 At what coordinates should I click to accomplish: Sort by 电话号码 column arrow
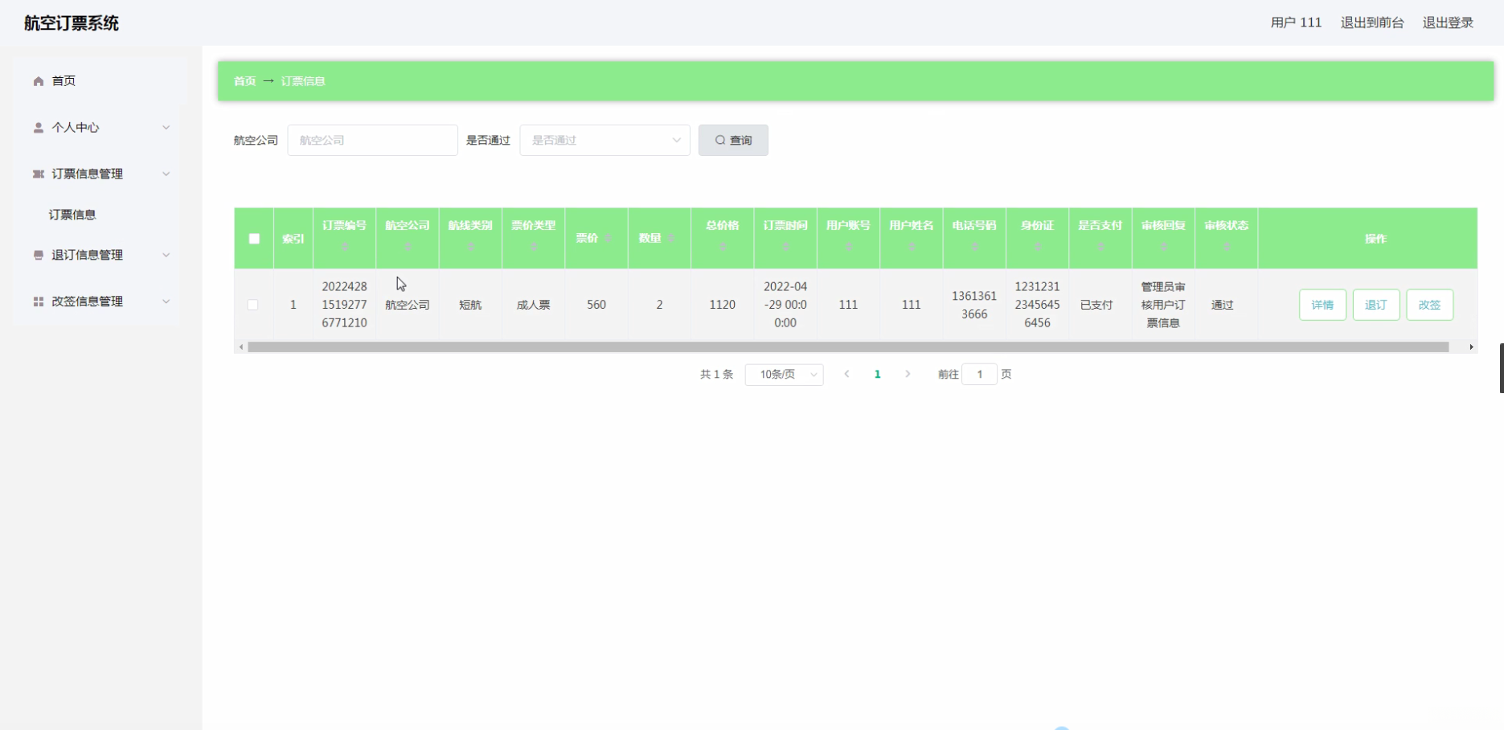974,247
